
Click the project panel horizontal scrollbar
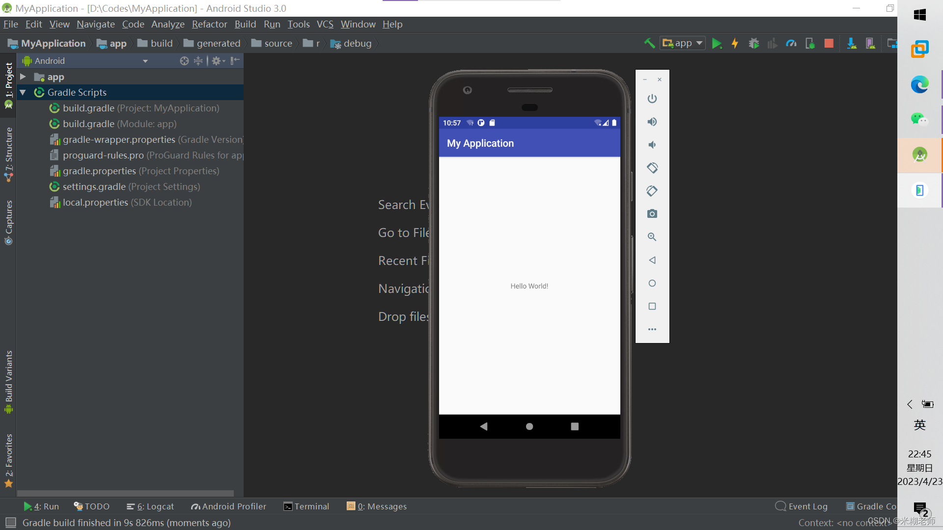[125, 493]
